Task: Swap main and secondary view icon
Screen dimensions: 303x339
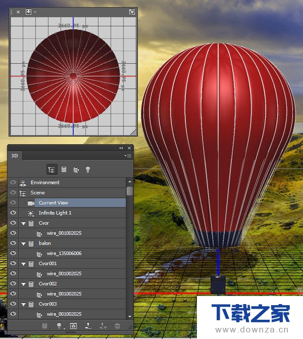Action: pyautogui.click(x=132, y=12)
